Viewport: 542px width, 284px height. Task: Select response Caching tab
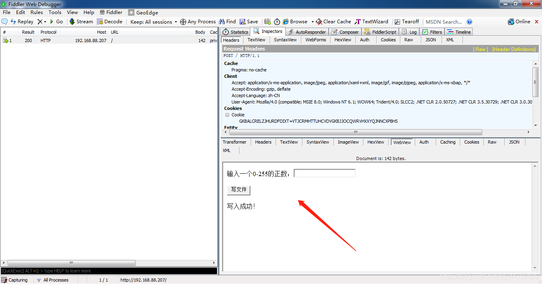click(448, 142)
